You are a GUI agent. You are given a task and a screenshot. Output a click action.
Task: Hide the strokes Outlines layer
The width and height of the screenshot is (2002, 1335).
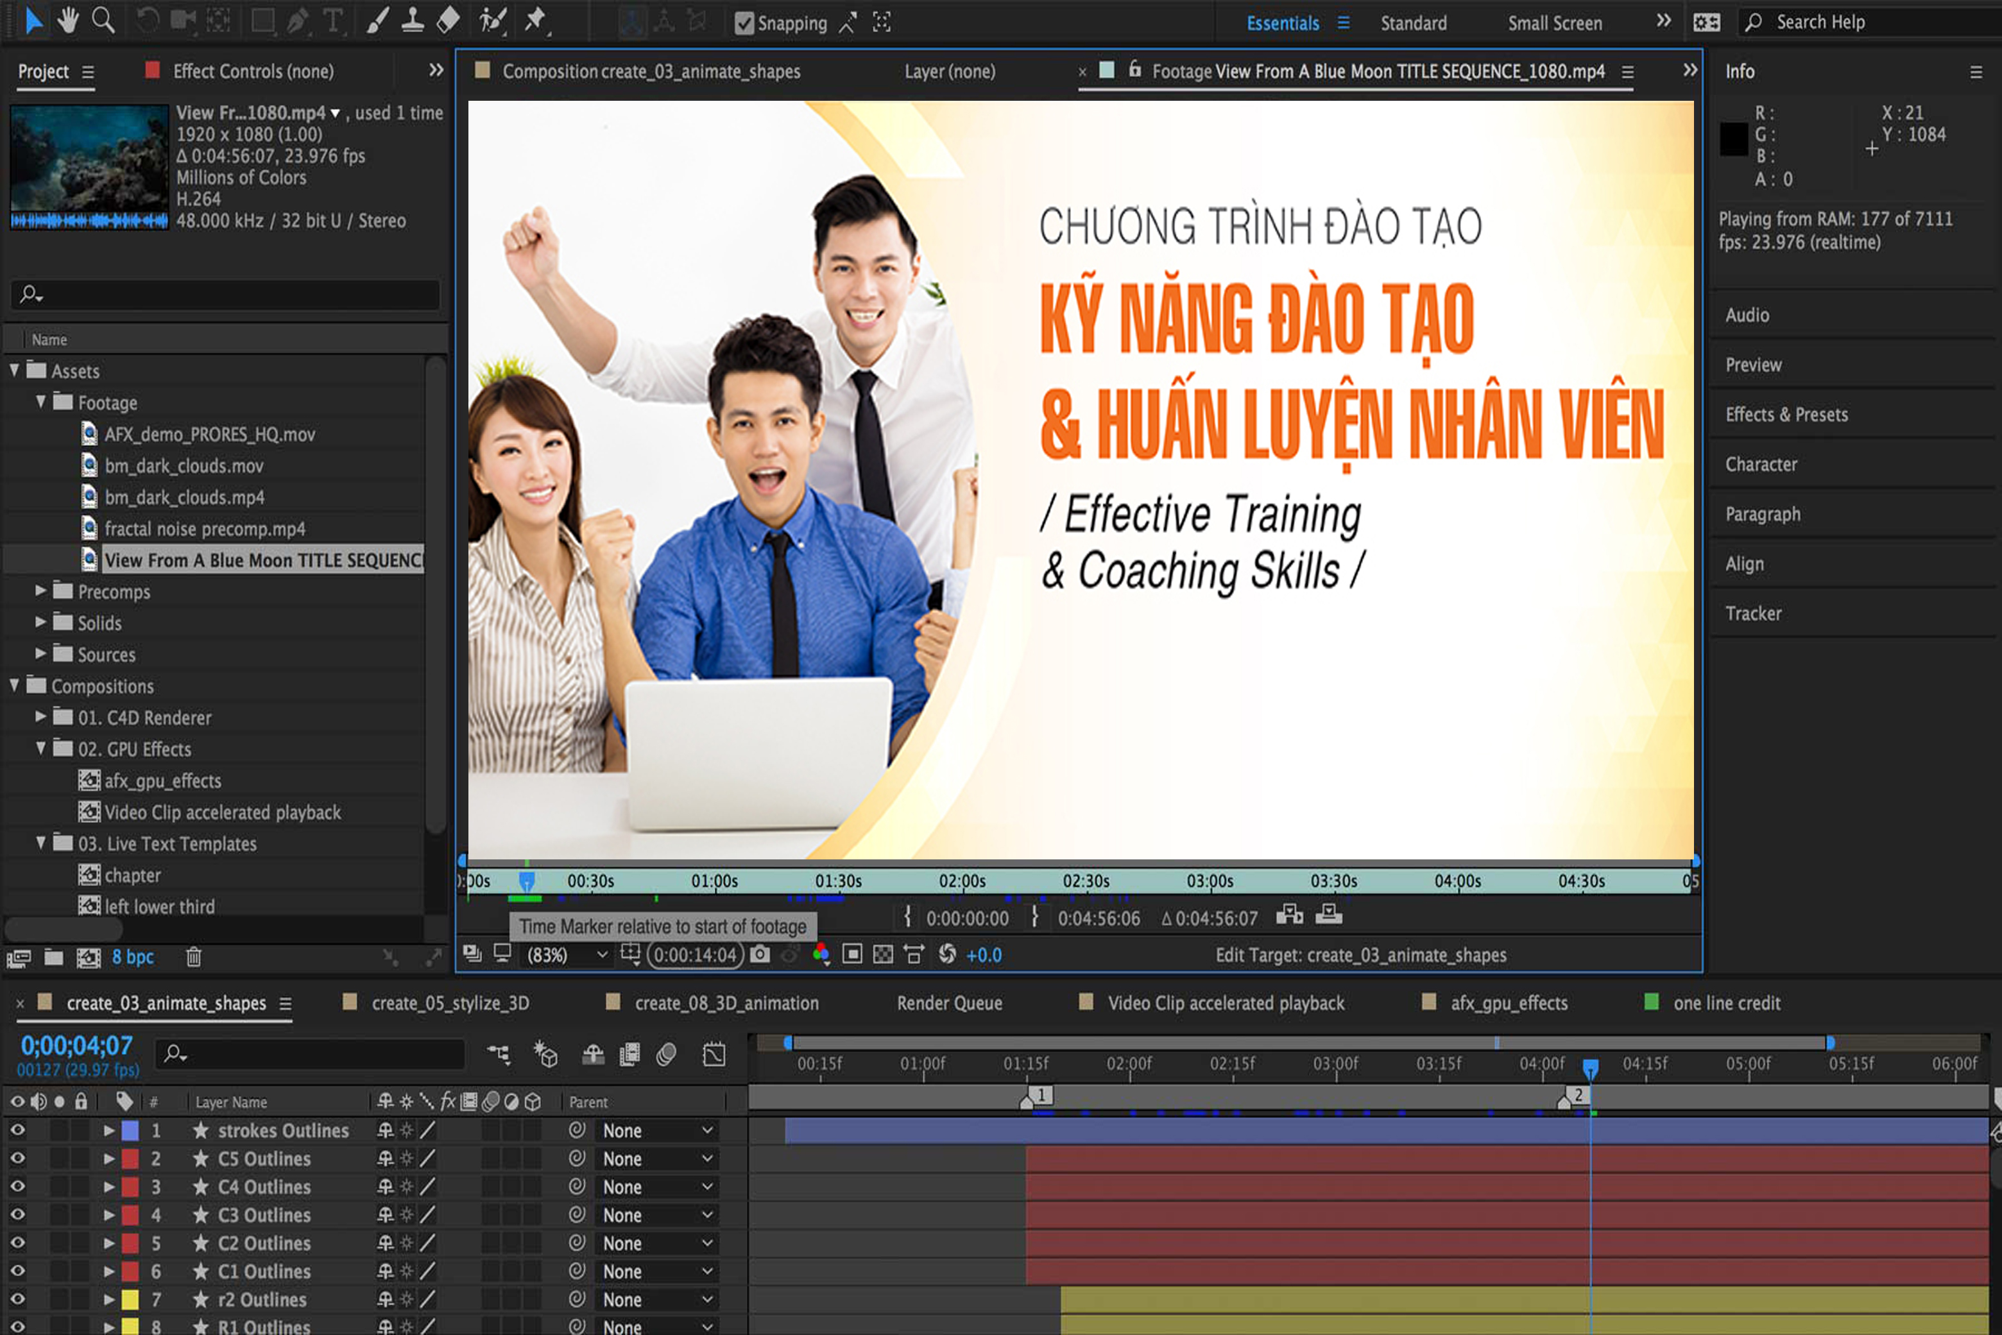[x=17, y=1131]
